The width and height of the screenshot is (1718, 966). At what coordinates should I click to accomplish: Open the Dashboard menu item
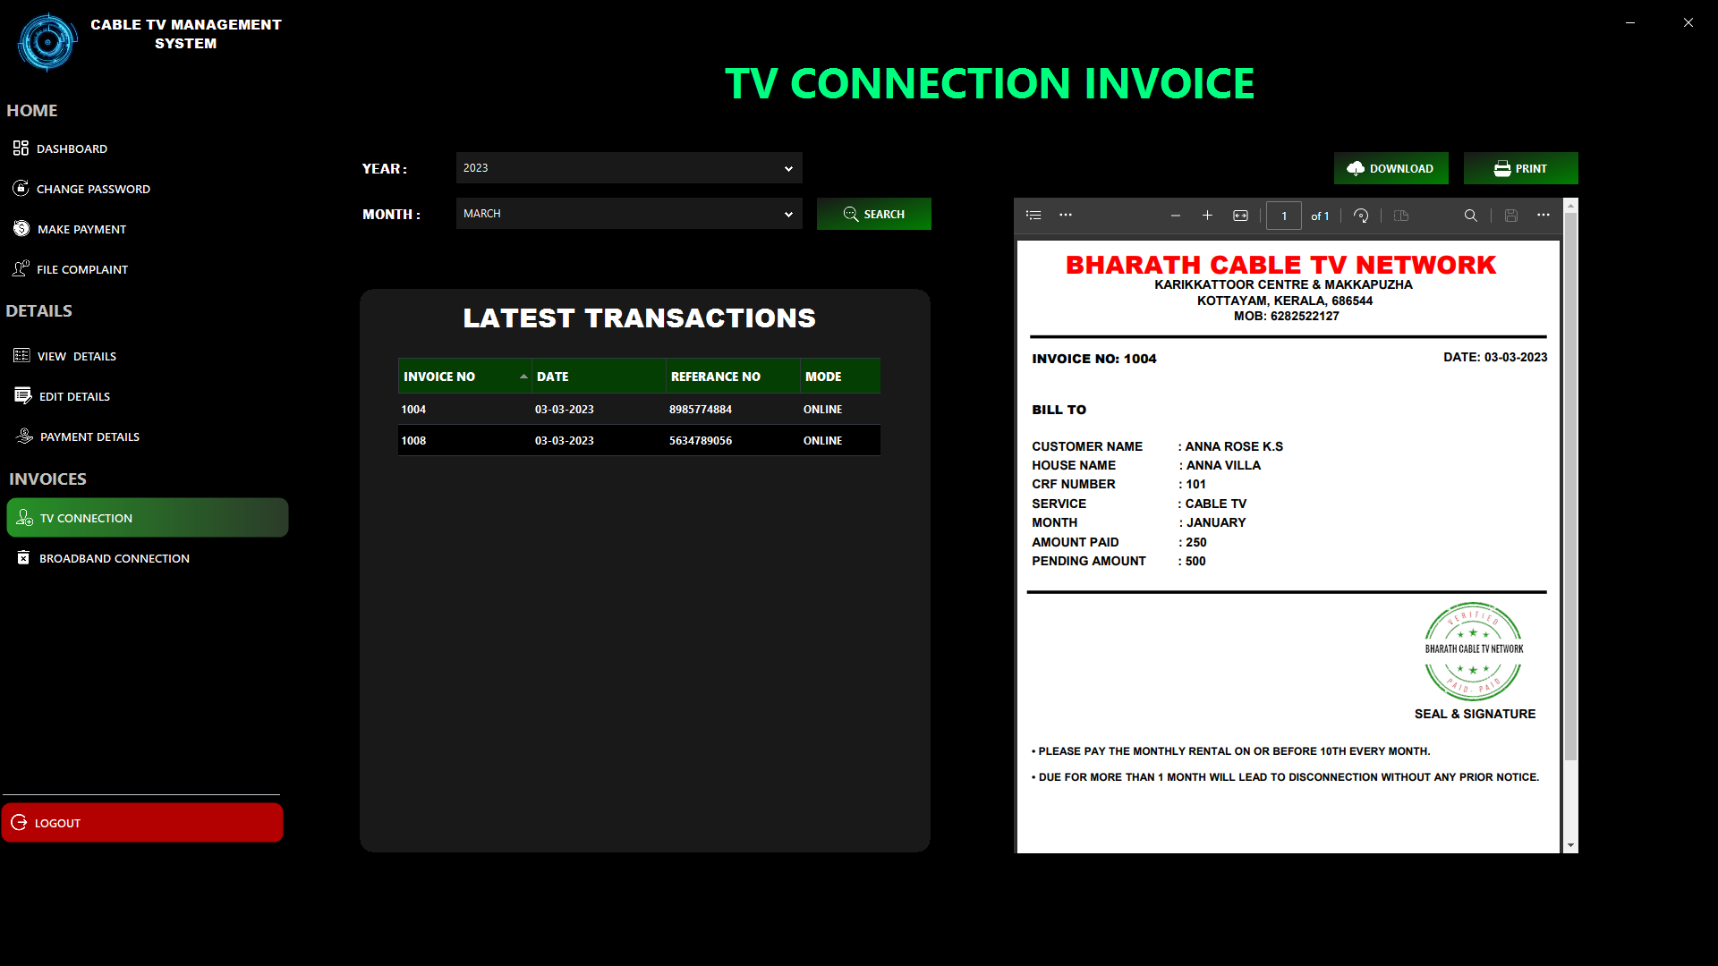pos(72,148)
